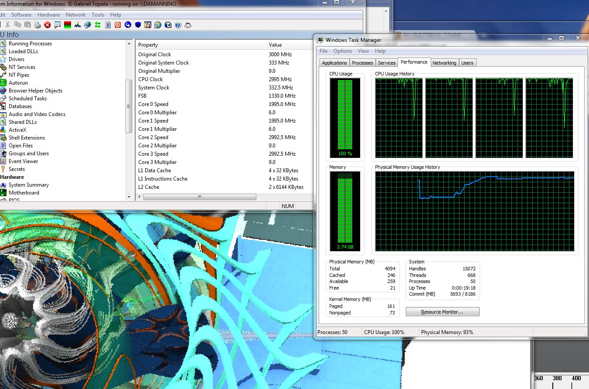This screenshot has width=589, height=389.
Task: Click the Property column header
Action: pyautogui.click(x=201, y=45)
